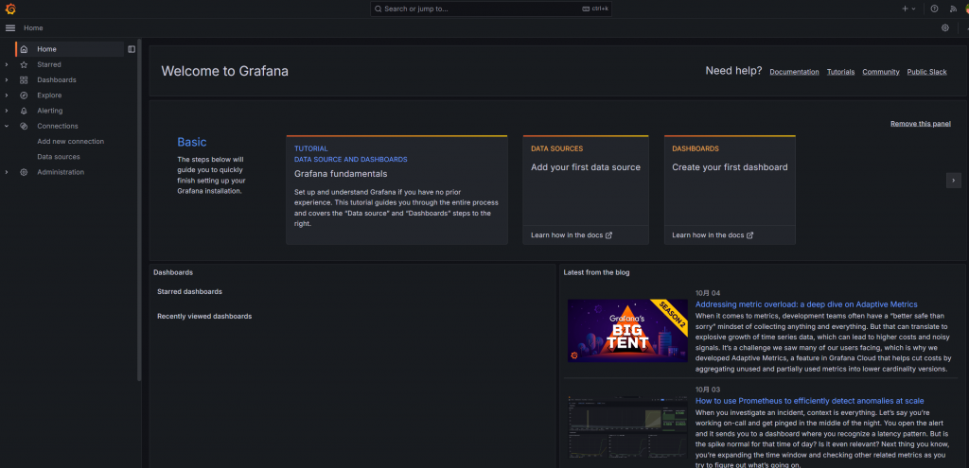
Task: Click the Latest from the blog title
Action: (x=596, y=272)
